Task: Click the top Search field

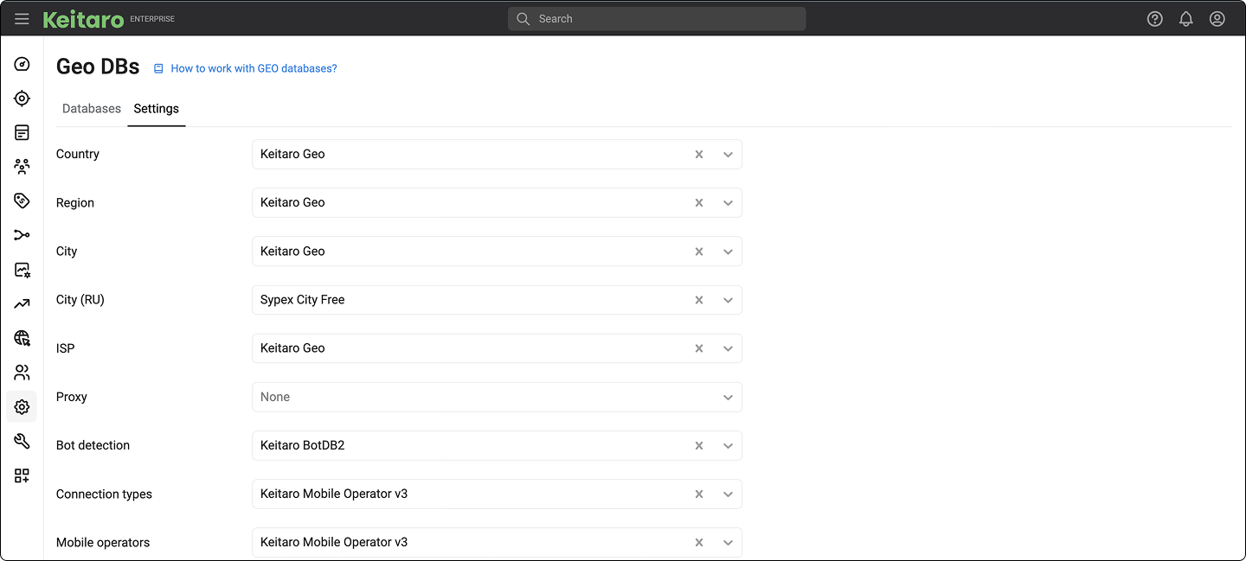Action: tap(657, 19)
